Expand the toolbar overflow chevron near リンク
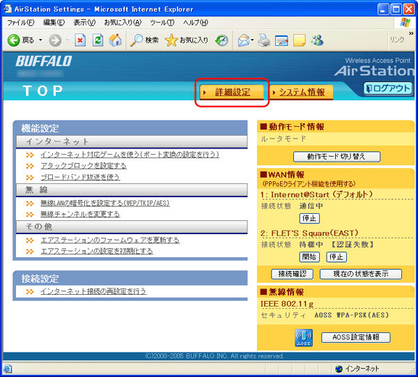This screenshot has height=377, width=418. coord(411,33)
